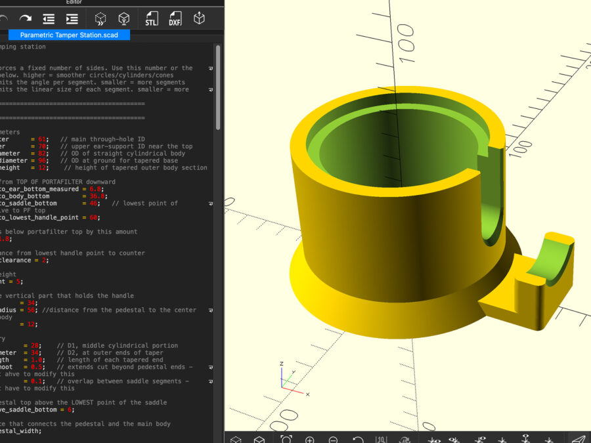Click comment '// main through-hole ID'
This screenshot has height=443, width=591.
(x=102, y=139)
